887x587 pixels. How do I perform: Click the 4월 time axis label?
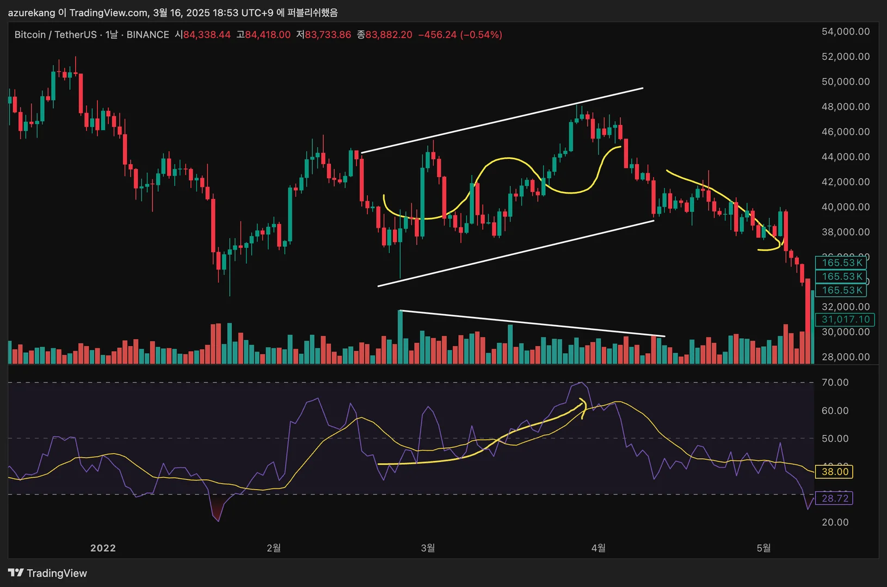[x=598, y=548]
